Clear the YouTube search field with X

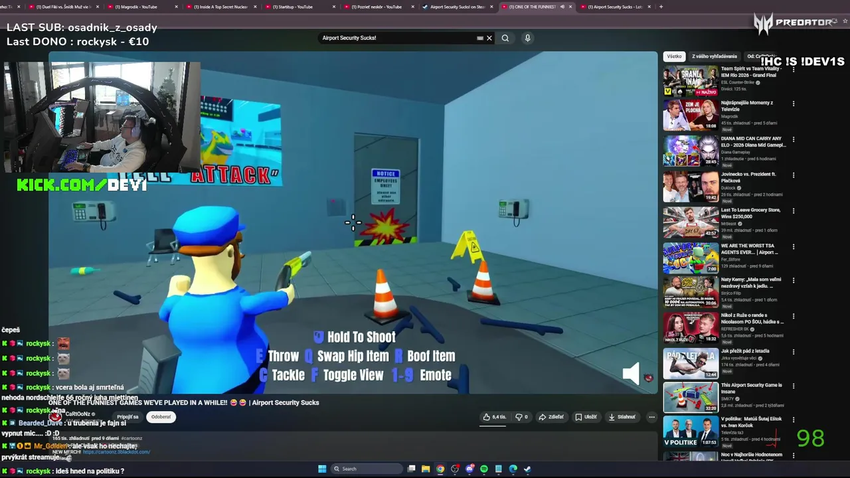click(x=489, y=38)
